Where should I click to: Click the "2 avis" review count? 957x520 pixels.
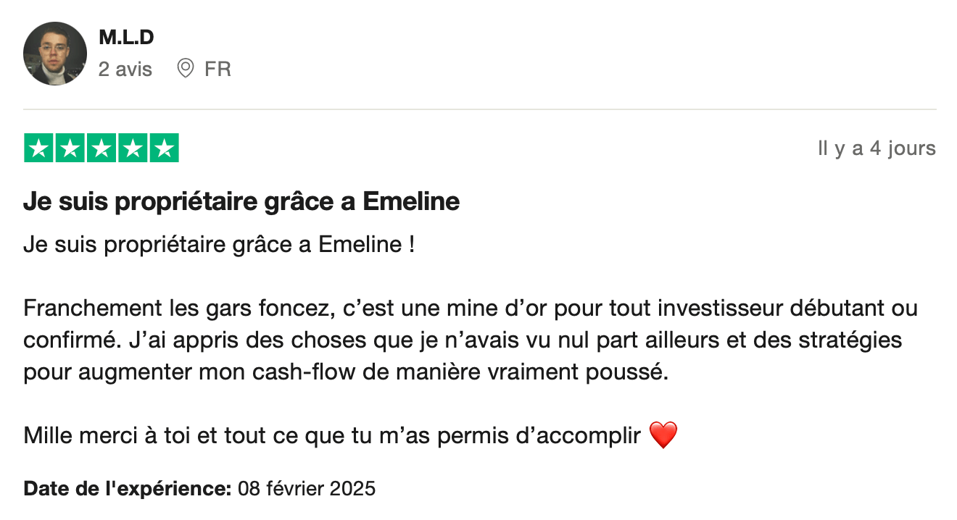[125, 70]
